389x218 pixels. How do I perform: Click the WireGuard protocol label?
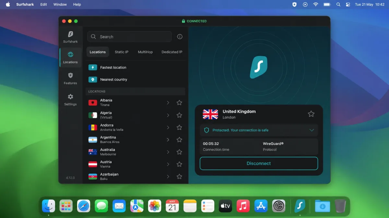[x=273, y=144]
